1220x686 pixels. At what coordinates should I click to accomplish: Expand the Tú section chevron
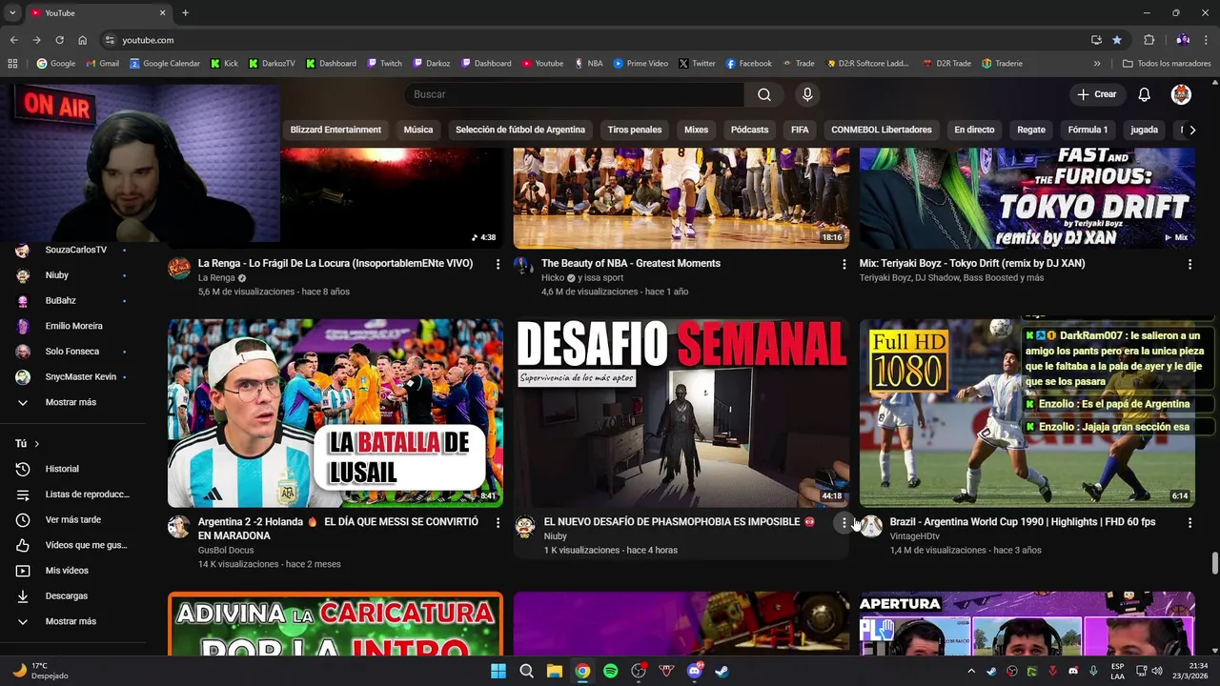[37, 444]
